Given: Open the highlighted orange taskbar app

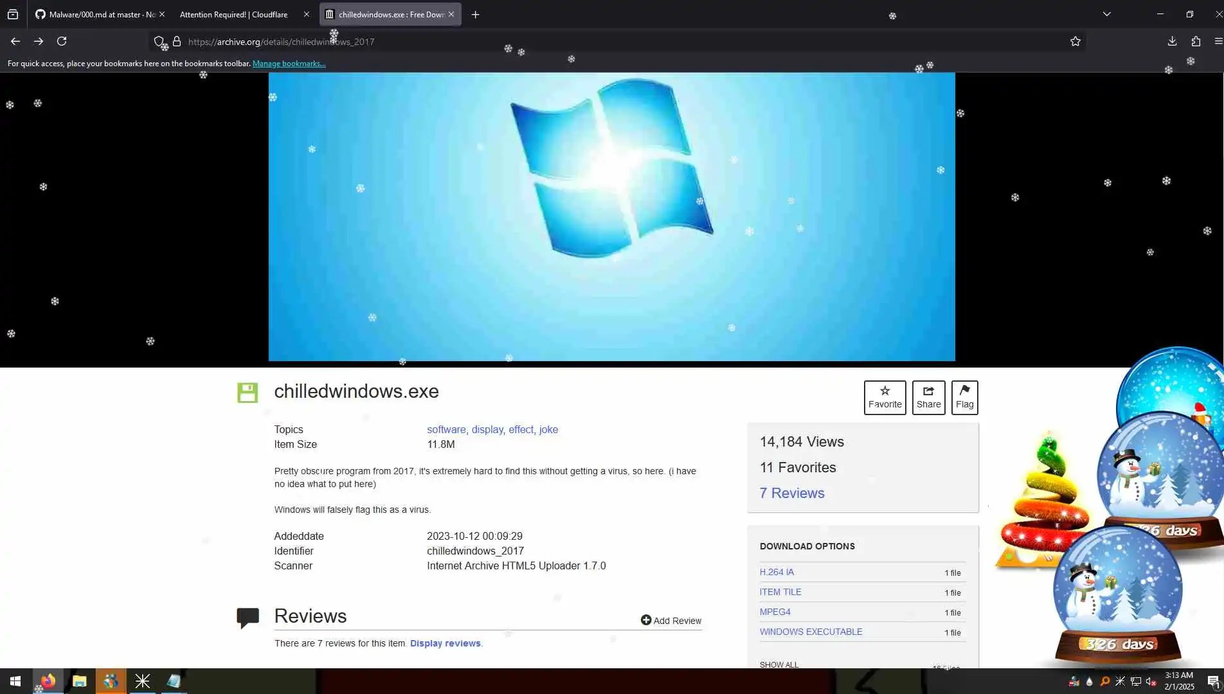Looking at the screenshot, I should pyautogui.click(x=111, y=681).
